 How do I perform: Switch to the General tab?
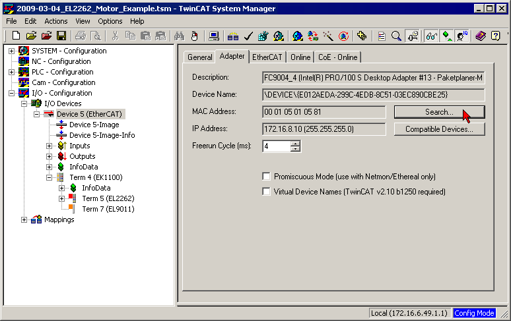click(x=200, y=57)
